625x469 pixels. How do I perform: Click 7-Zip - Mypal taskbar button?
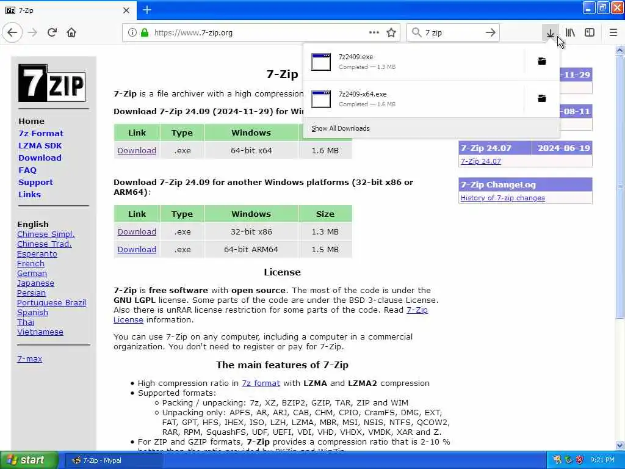point(113,460)
